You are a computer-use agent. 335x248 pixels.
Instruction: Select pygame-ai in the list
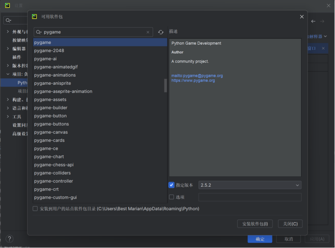100,58
